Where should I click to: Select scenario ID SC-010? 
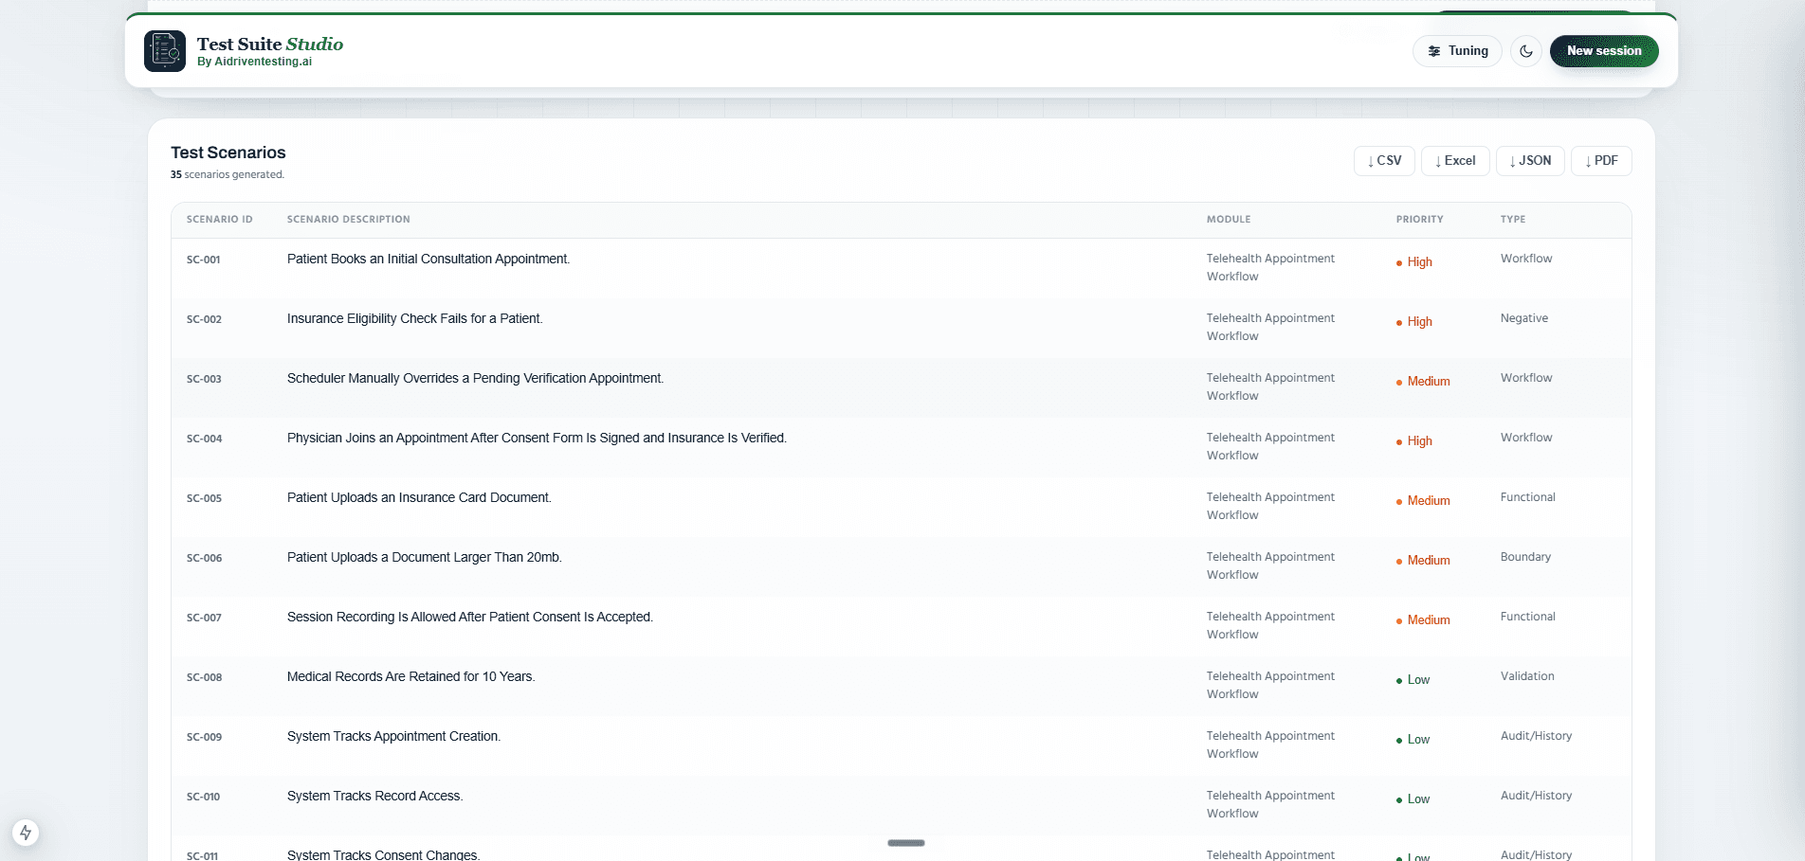204,797
